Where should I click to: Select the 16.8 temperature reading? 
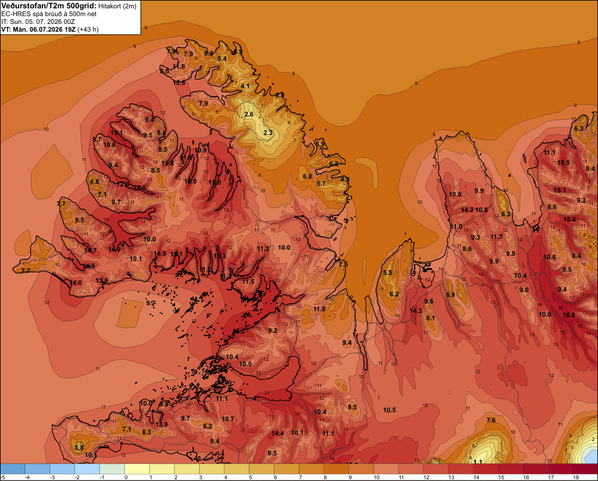coord(569,315)
